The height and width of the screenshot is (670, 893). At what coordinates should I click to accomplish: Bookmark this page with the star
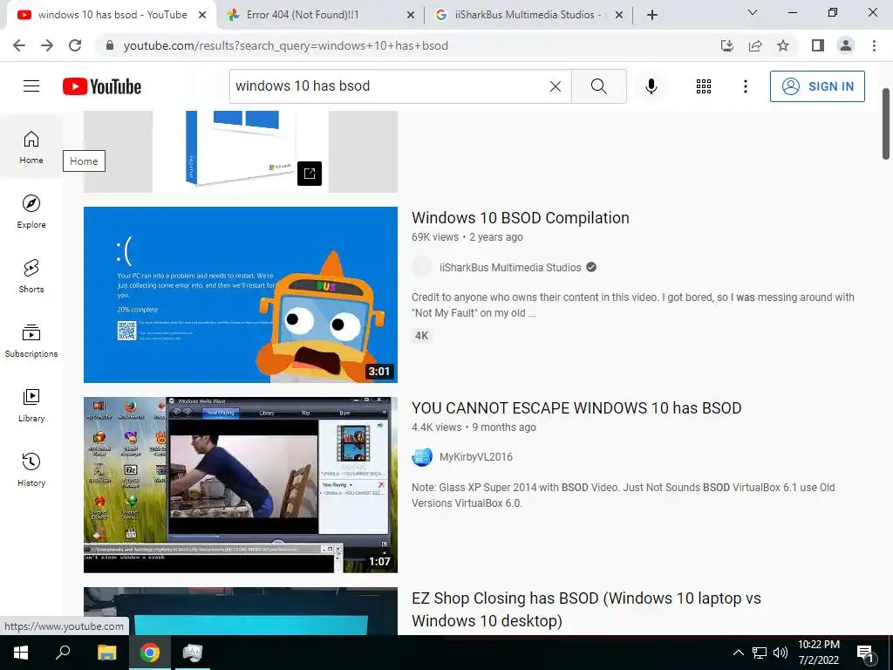coord(783,45)
